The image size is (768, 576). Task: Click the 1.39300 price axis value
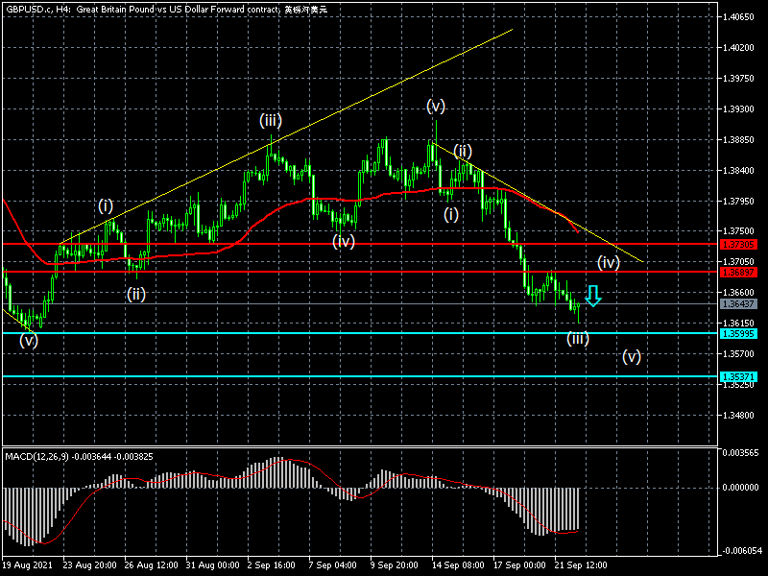click(738, 109)
